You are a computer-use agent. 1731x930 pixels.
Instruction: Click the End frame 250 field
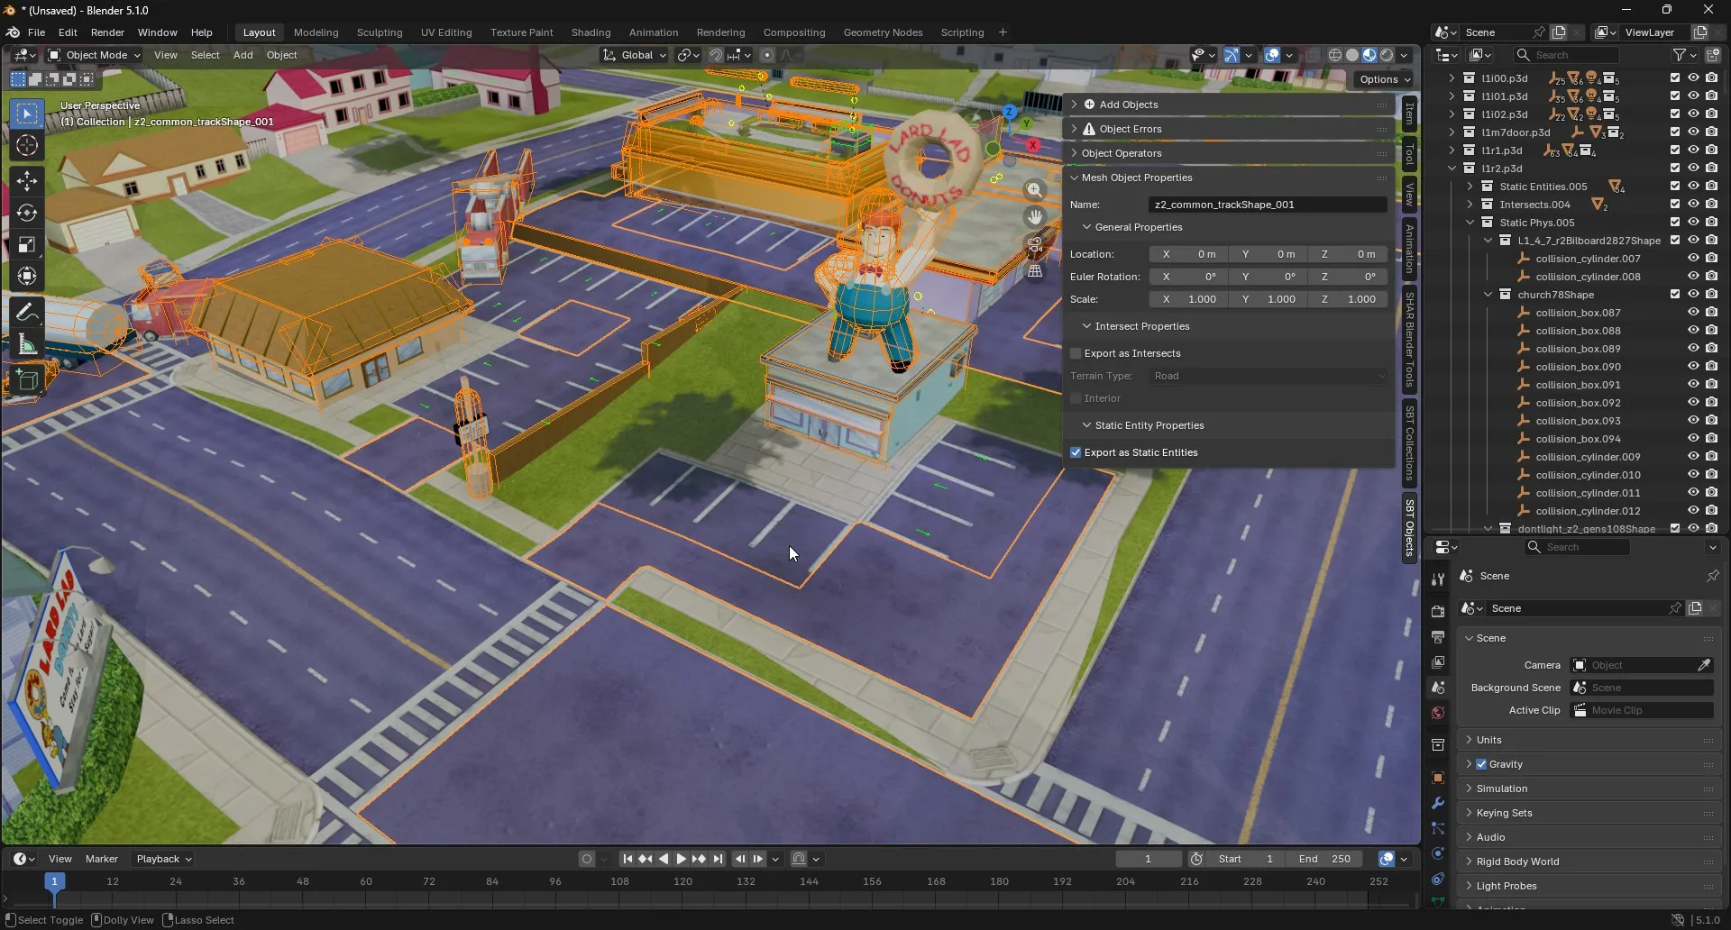tap(1325, 859)
